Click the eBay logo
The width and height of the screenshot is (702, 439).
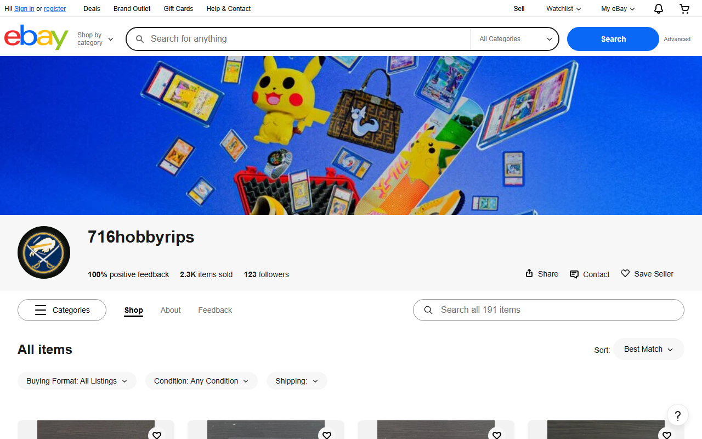click(x=36, y=37)
